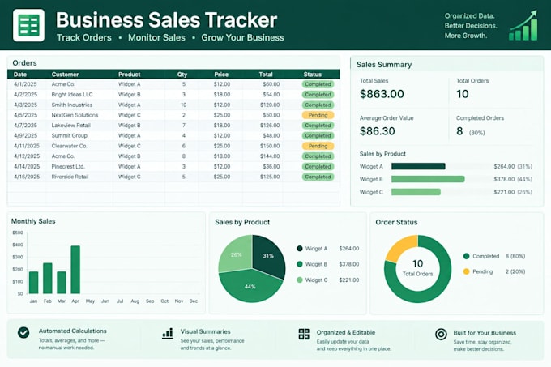Click the Qty column header
The width and height of the screenshot is (551, 367).
[x=182, y=75]
